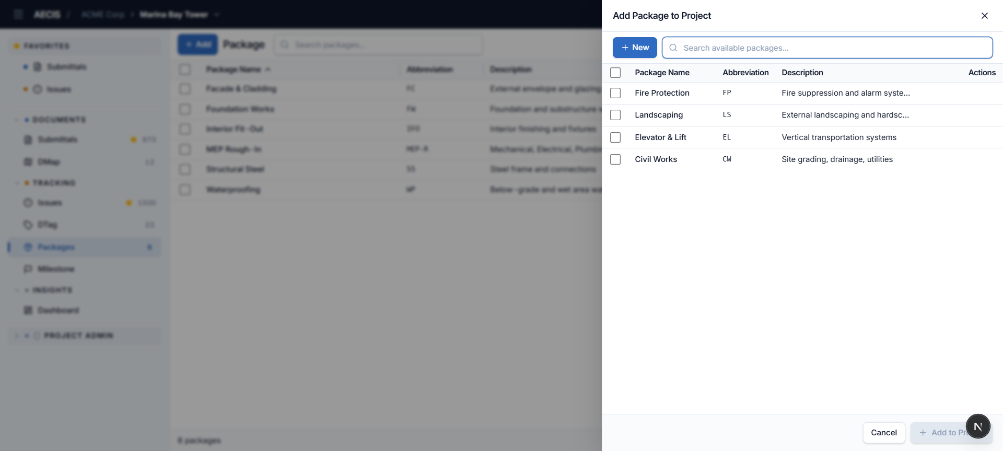This screenshot has width=1003, height=451.
Task: Click the Fire suppression and alarm description
Action: (846, 93)
